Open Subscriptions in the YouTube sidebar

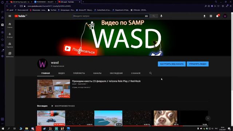pos(10,45)
